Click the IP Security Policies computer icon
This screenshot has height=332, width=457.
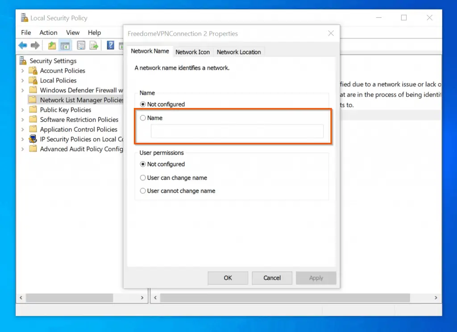point(33,139)
